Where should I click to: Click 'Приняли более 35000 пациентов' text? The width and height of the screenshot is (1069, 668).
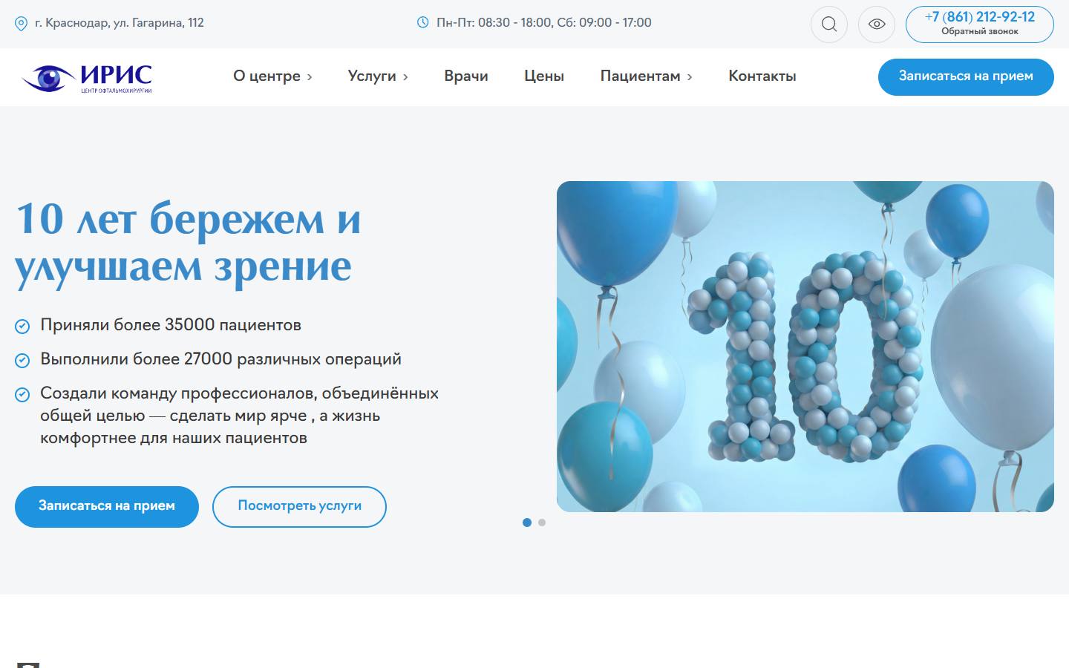pyautogui.click(x=171, y=325)
